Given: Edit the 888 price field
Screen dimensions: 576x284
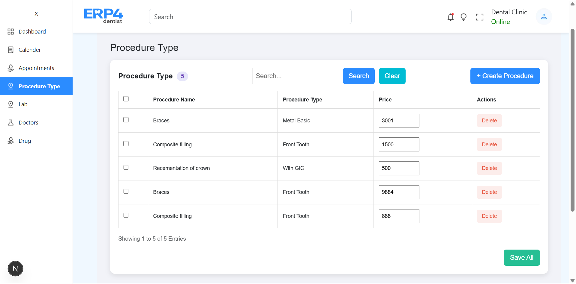Looking at the screenshot, I should point(399,216).
